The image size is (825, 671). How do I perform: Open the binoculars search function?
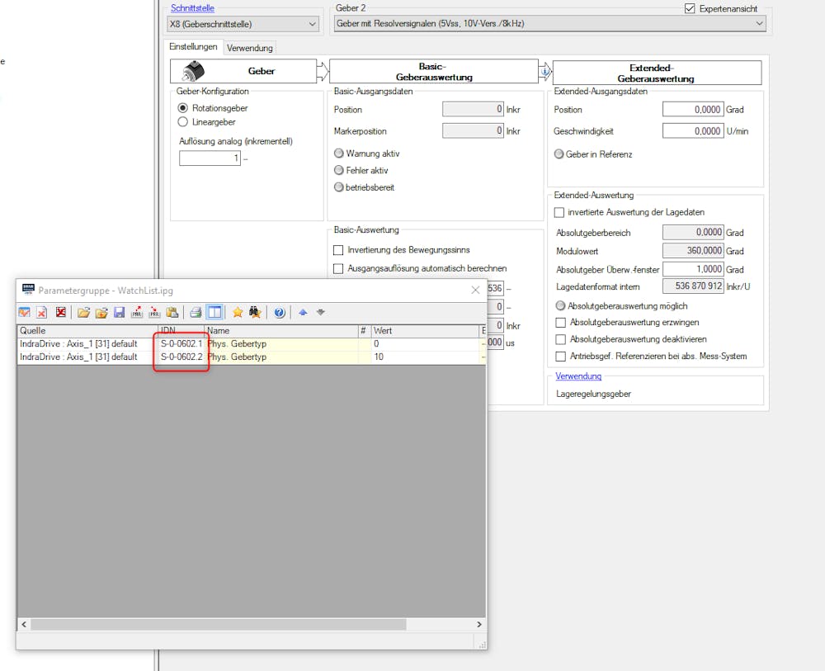pyautogui.click(x=253, y=312)
